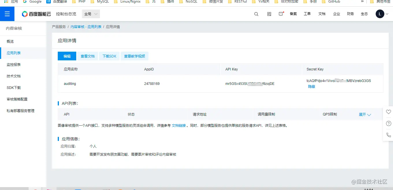Click the heart favorite icon
The width and height of the screenshot is (393, 190).
tap(388, 112)
